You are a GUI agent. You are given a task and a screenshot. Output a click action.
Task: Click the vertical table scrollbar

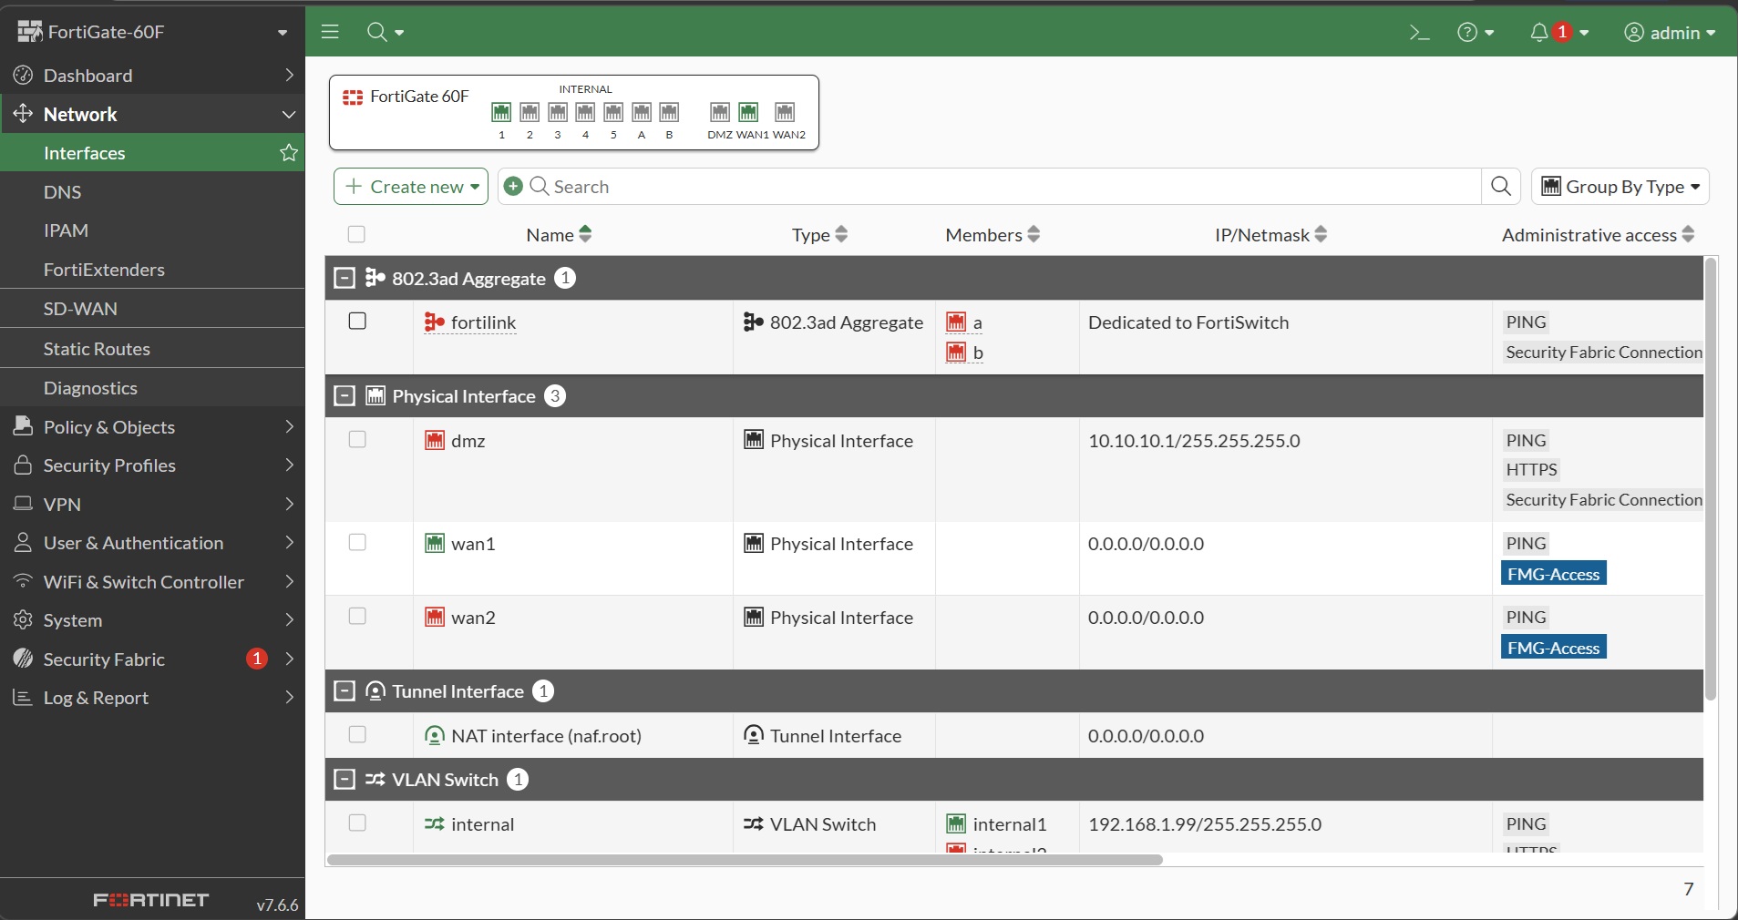[1711, 478]
